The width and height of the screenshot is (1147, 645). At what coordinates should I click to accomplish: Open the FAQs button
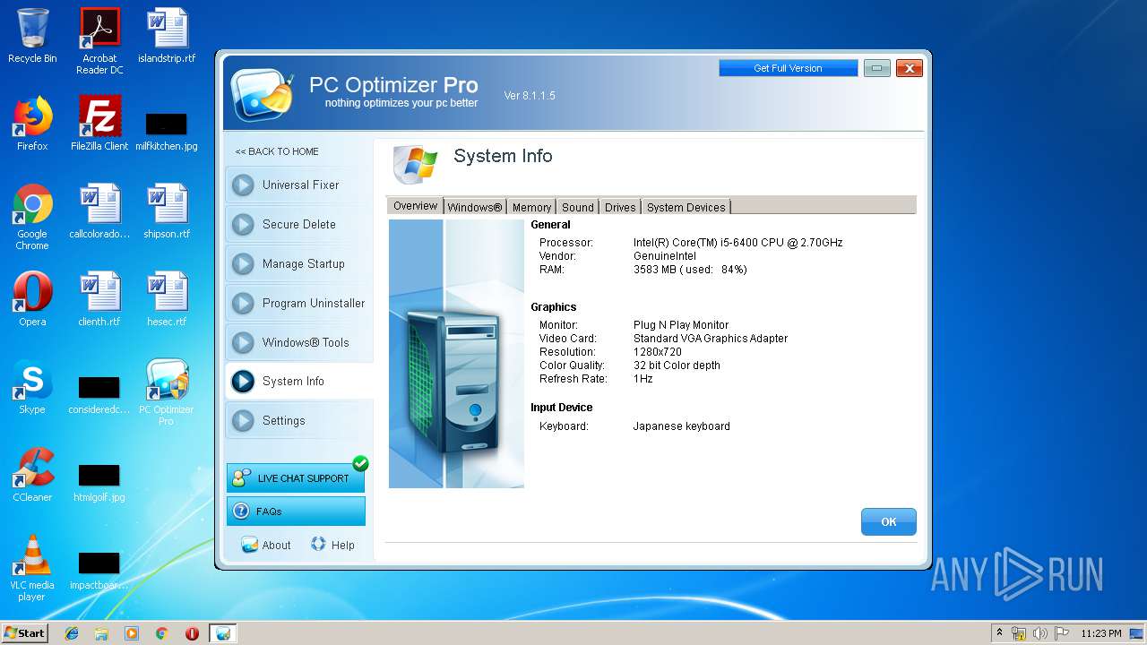click(296, 512)
